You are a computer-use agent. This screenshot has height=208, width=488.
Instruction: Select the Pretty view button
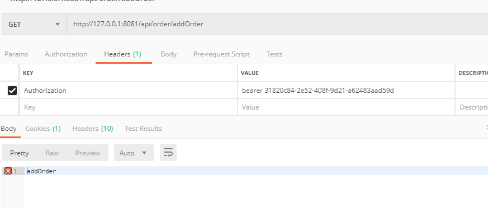(x=20, y=153)
